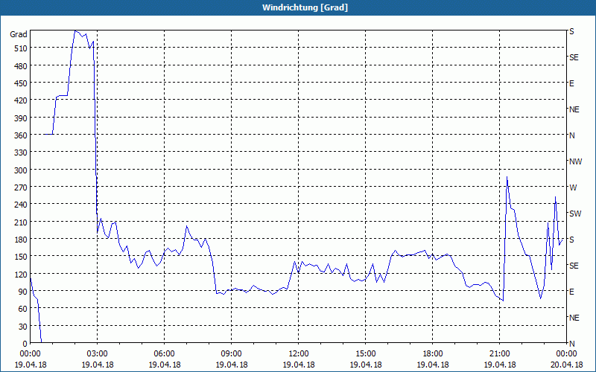Select the 'SE' compass label level with 480
This screenshot has width=596, height=372.
click(x=574, y=58)
